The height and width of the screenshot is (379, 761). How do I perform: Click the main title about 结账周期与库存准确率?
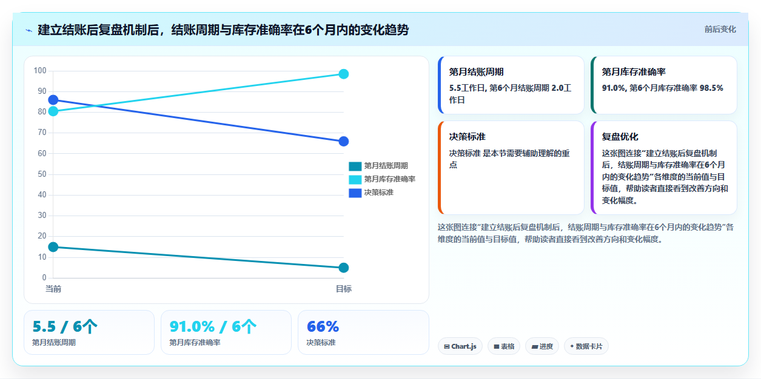pyautogui.click(x=223, y=30)
